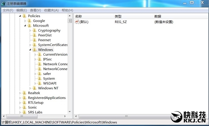Expand the Sonic key
This screenshot has height=126, width=209.
tap(20, 107)
